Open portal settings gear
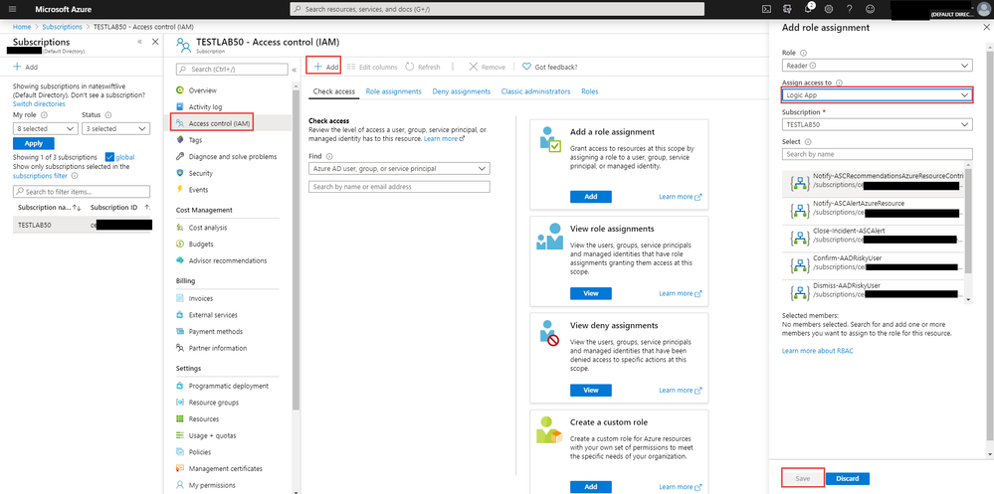This screenshot has width=994, height=494. (x=829, y=10)
